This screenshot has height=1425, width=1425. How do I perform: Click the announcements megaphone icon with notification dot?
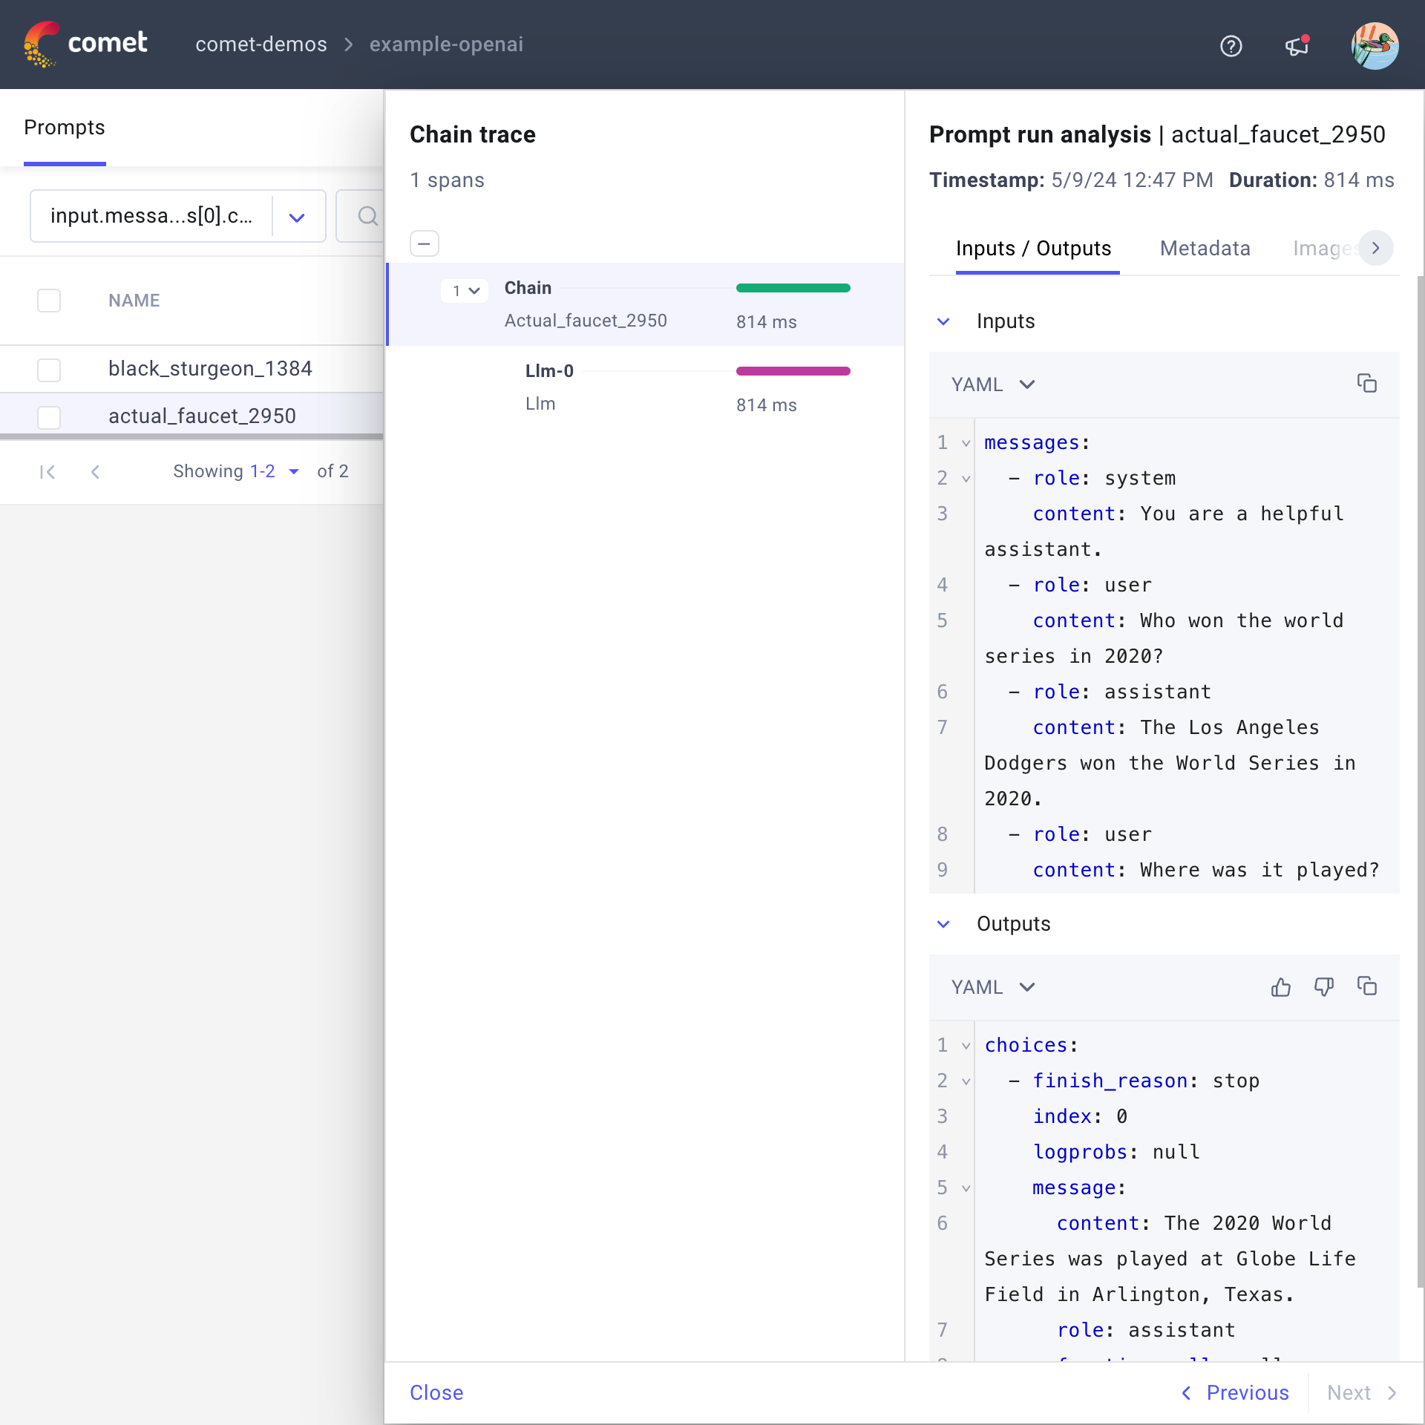(1296, 45)
